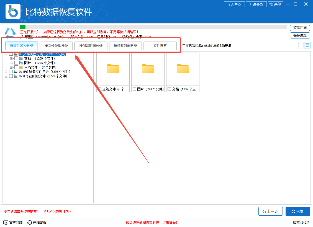Image resolution: width=313 pixels, height=227 pixels.
Task: Tick the 图片 (594 个文件) thumbnail checkbox
Action: (x=134, y=89)
